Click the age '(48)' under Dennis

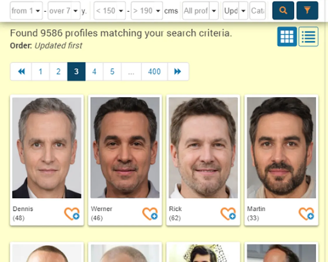coord(19,218)
